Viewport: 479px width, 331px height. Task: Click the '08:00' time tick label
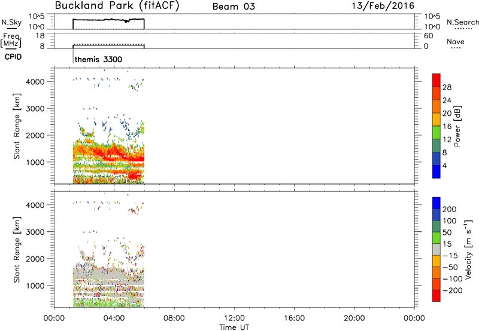click(174, 318)
